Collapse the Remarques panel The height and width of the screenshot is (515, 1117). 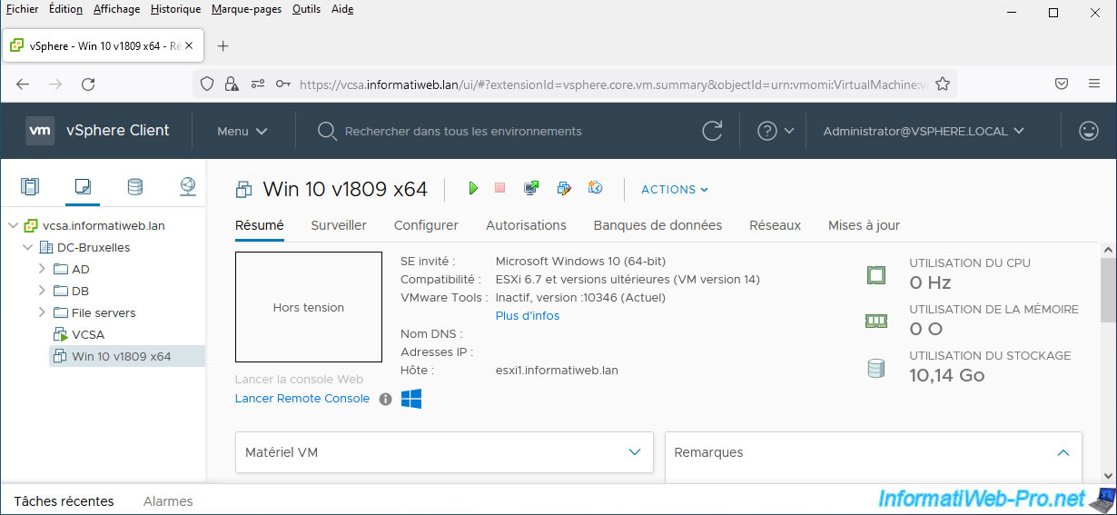click(1063, 452)
